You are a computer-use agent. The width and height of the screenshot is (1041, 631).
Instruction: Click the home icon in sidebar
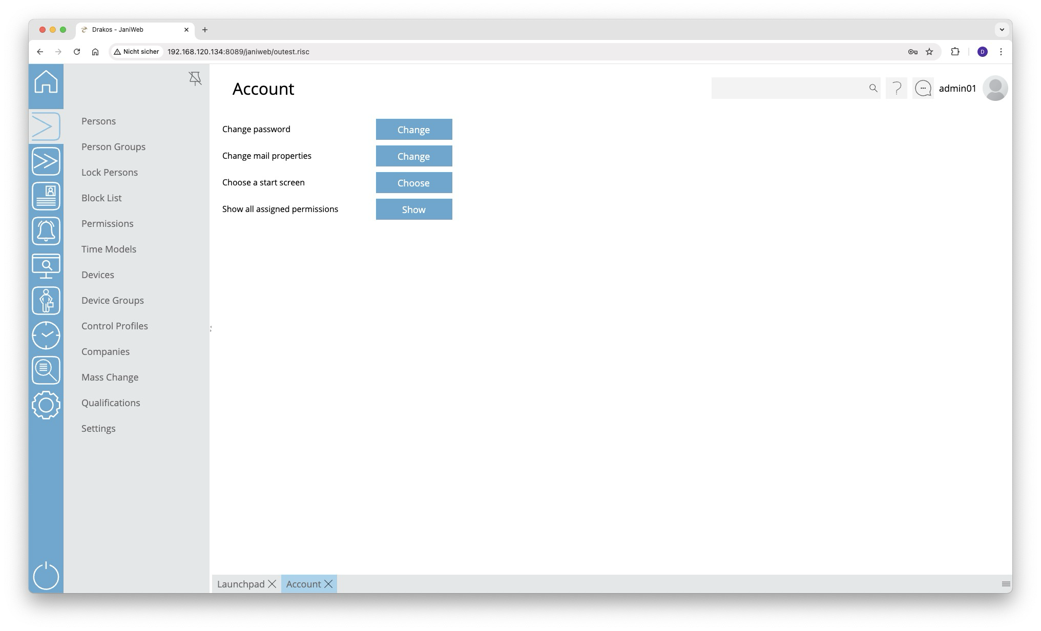(46, 82)
